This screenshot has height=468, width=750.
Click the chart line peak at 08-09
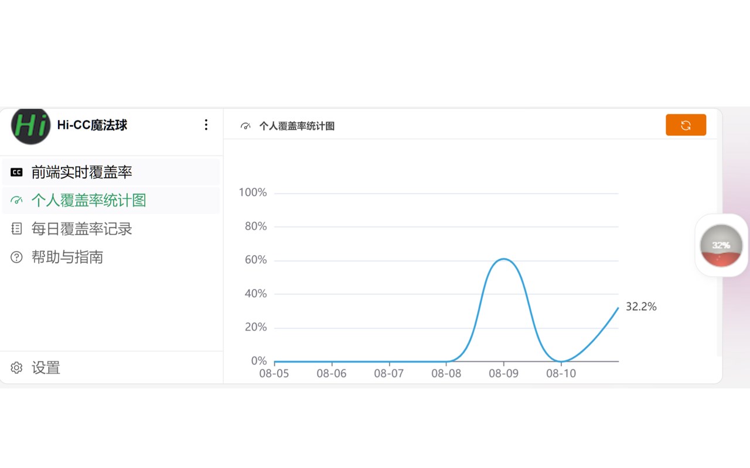tap(504, 259)
